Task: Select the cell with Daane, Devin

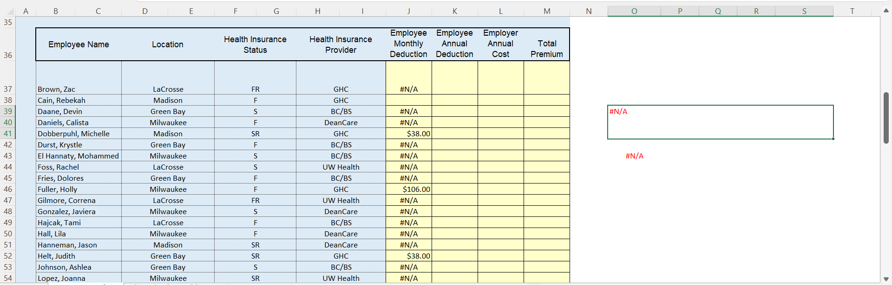Action: pyautogui.click(x=79, y=111)
